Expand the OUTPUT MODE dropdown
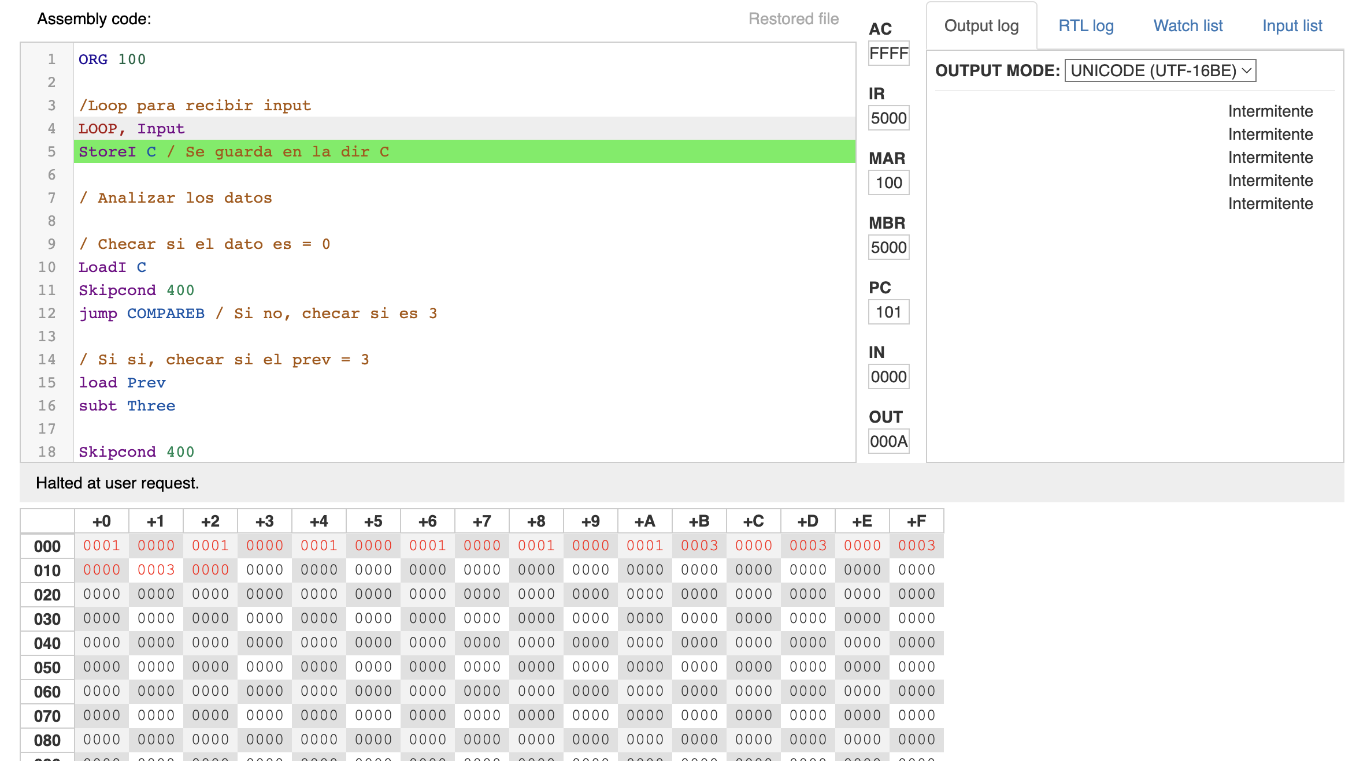This screenshot has width=1356, height=761. pos(1159,70)
